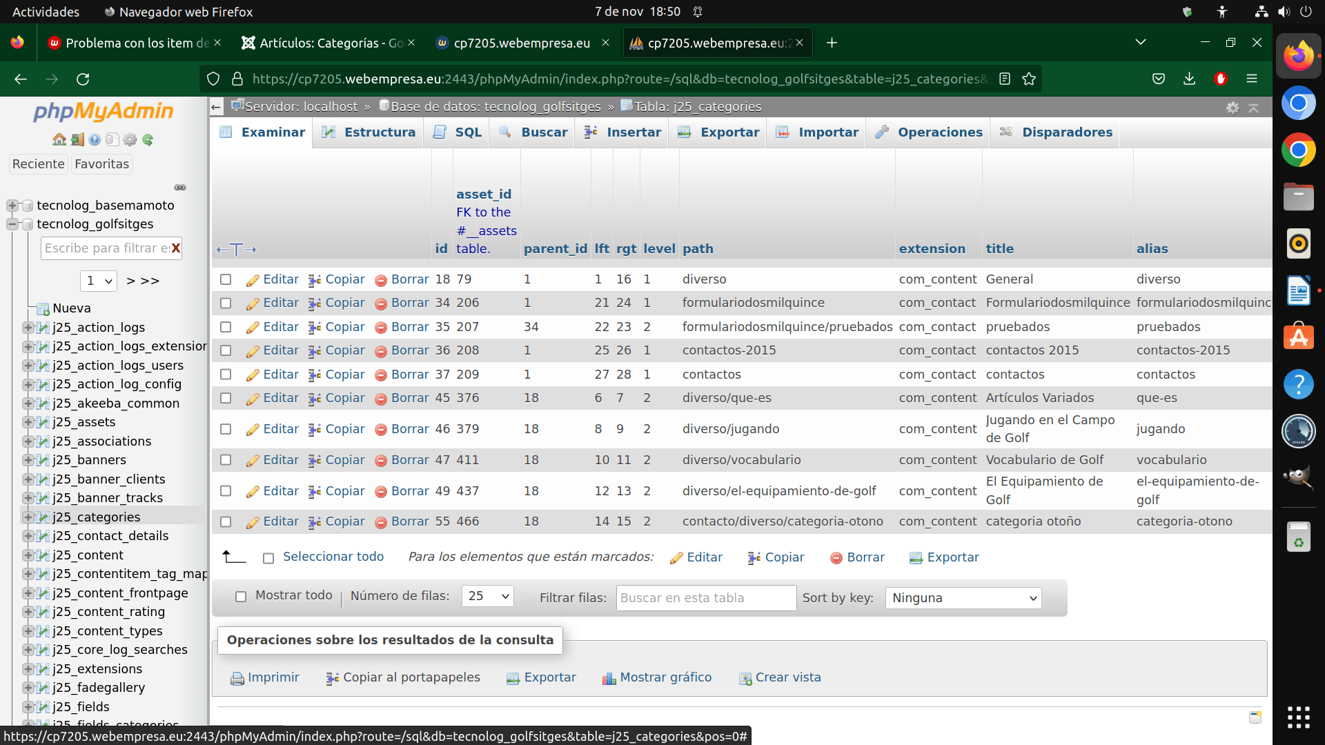Click Mostrar gráfico chart icon
Viewport: 1325px width, 745px height.
click(x=609, y=678)
